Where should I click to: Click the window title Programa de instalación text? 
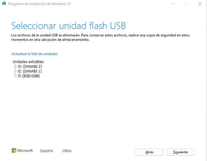click(39, 4)
